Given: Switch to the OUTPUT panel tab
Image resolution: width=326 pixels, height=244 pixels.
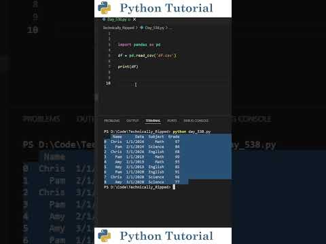Looking at the screenshot, I should 132,121.
